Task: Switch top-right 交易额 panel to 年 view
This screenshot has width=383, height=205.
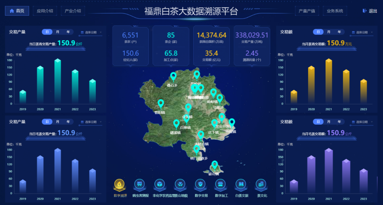Action: (339, 32)
